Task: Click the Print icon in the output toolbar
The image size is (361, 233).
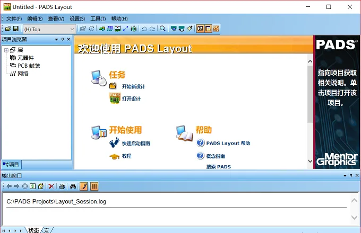Action: point(62,186)
